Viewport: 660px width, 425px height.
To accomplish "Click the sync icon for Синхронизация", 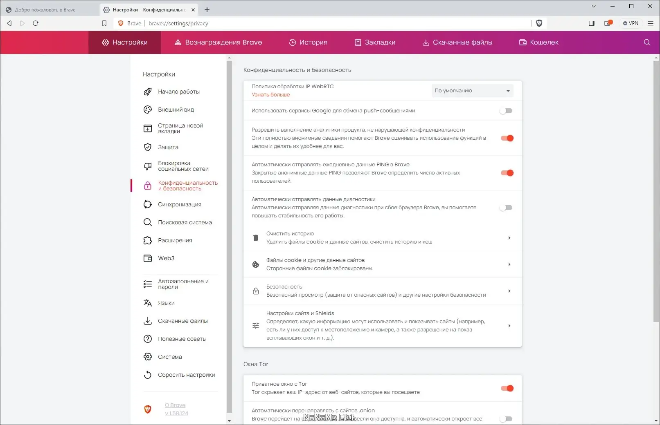I will coord(148,204).
